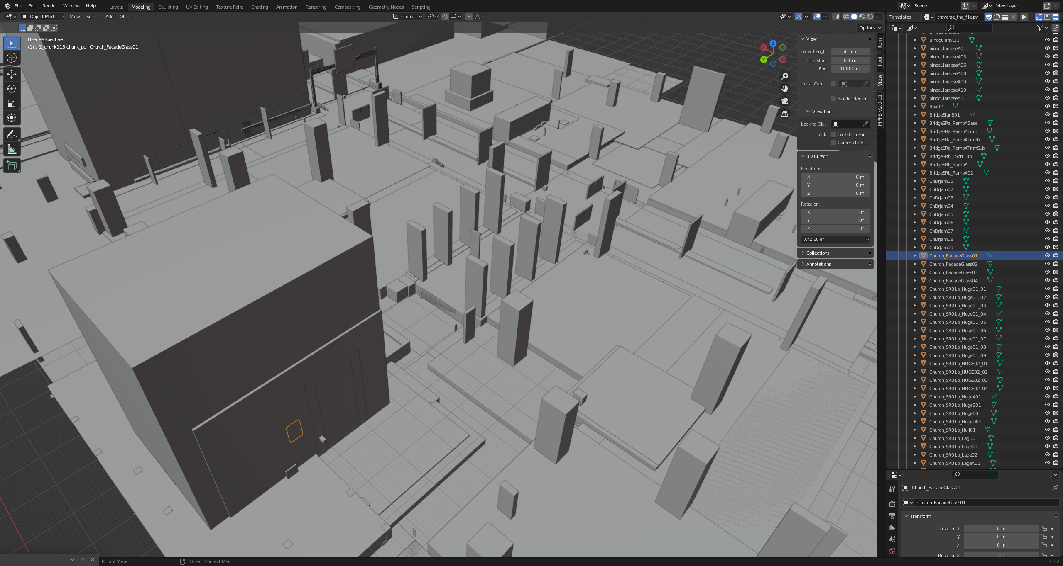Switch to wireframe viewport shading
Viewport: 1063px width, 566px height.
pos(846,17)
